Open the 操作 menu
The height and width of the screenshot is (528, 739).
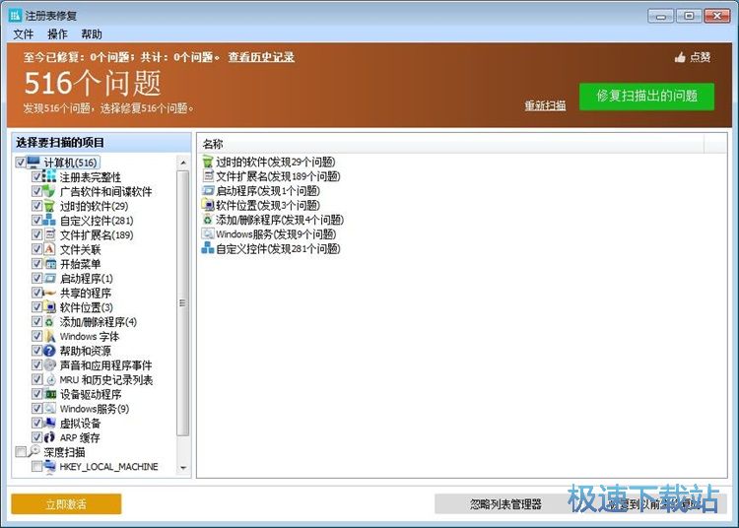(x=57, y=33)
